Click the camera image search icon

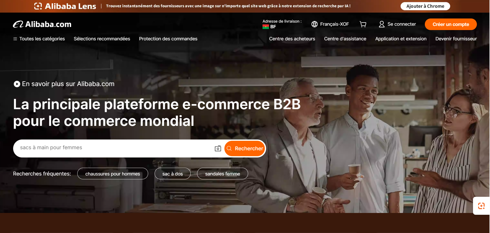pos(218,148)
